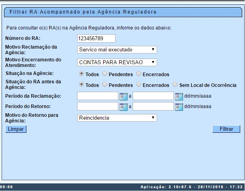Viewport: 245px width, 191px height.
Task: Click the Período do Retorno start date field
Action: point(98,106)
